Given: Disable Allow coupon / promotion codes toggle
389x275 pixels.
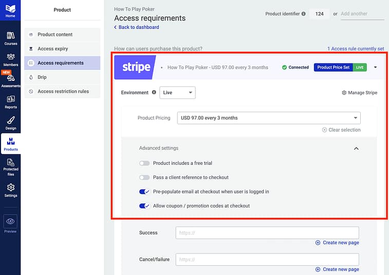Looking at the screenshot, I should click(x=144, y=206).
